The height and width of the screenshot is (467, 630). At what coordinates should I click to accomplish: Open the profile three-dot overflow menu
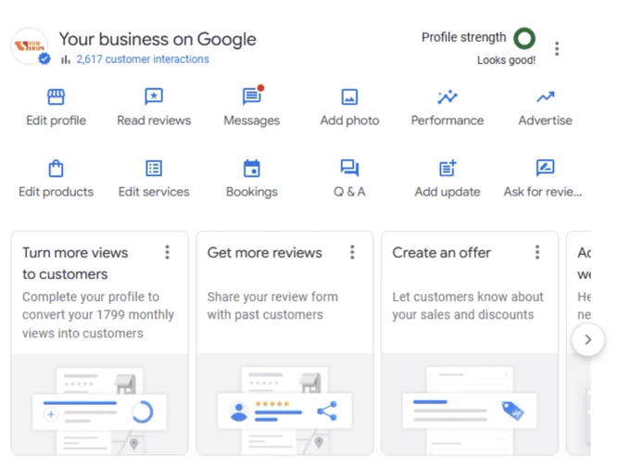click(557, 48)
